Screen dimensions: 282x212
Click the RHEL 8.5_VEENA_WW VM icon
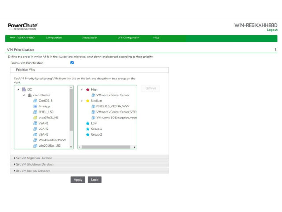93,106
